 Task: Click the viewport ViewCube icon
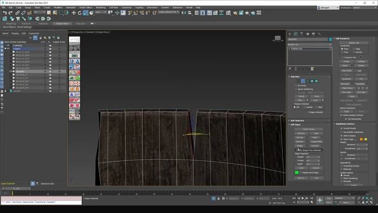point(278,38)
